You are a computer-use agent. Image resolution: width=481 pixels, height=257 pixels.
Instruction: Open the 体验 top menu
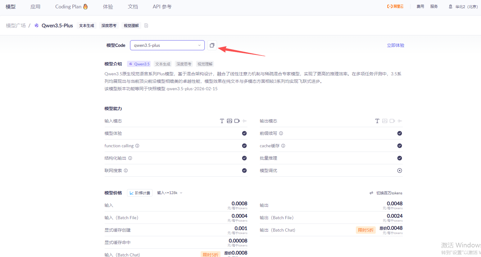[x=108, y=7]
